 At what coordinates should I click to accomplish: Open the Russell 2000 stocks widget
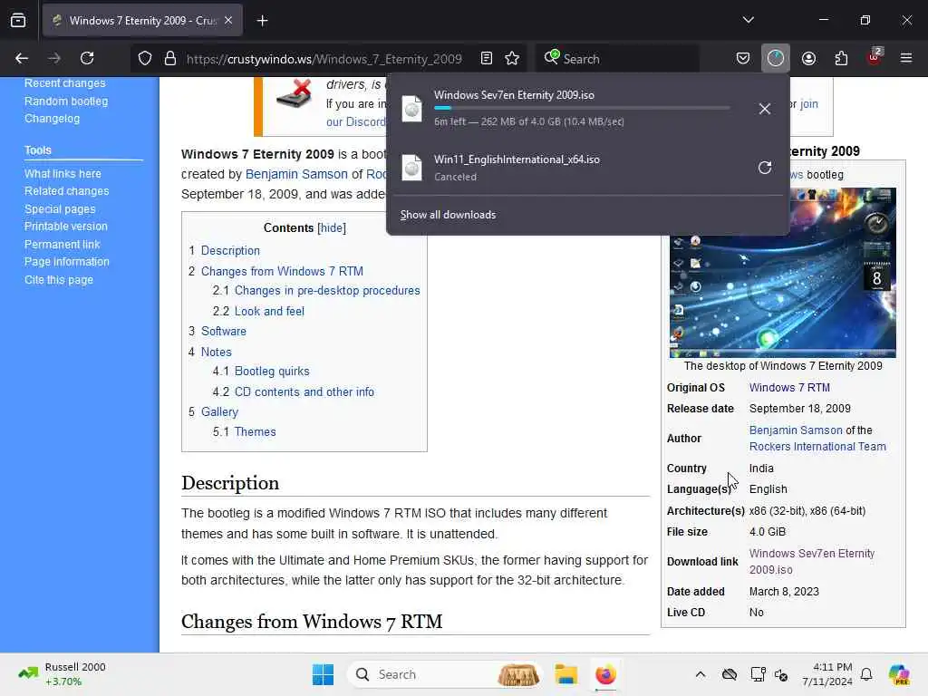[x=62, y=674]
